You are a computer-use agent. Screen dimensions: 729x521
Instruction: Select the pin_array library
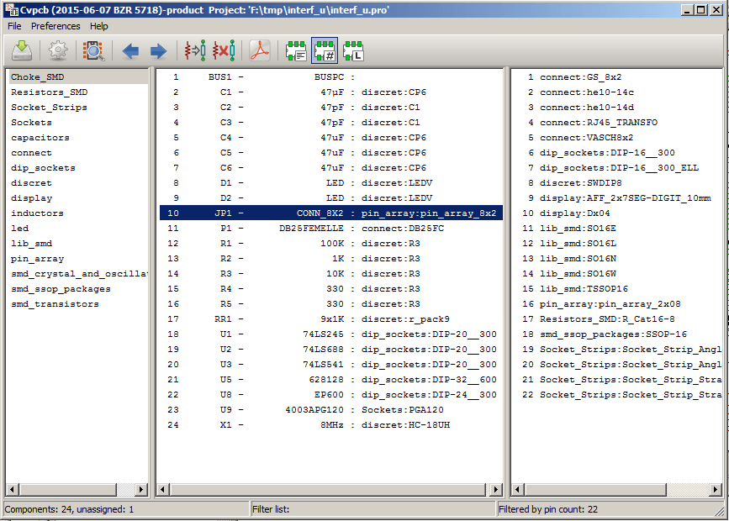coord(37,259)
